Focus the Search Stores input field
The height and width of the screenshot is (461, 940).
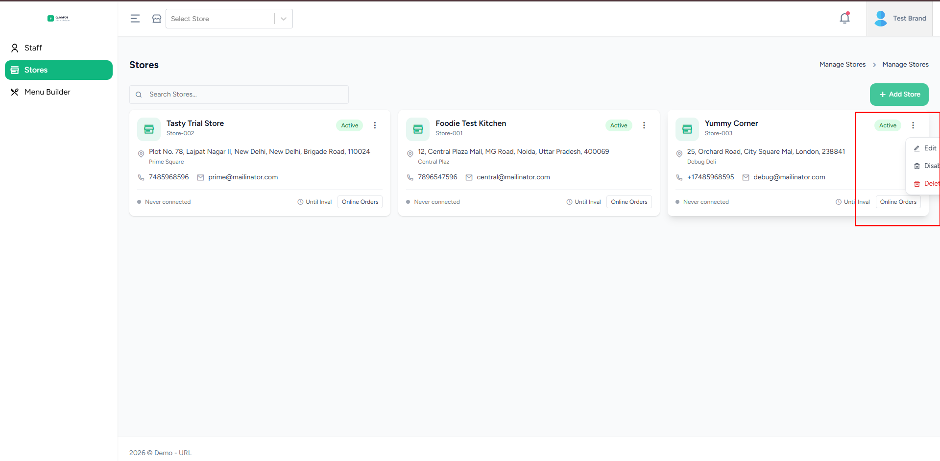tap(245, 95)
